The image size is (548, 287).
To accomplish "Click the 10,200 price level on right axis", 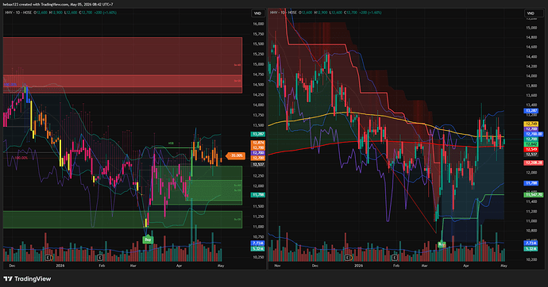I will [x=531, y=259].
